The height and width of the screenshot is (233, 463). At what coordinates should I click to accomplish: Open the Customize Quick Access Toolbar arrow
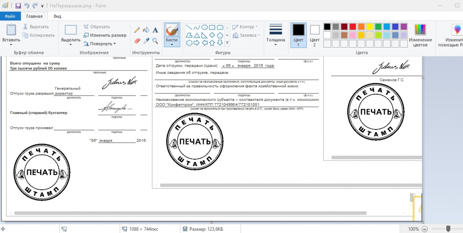pos(43,6)
